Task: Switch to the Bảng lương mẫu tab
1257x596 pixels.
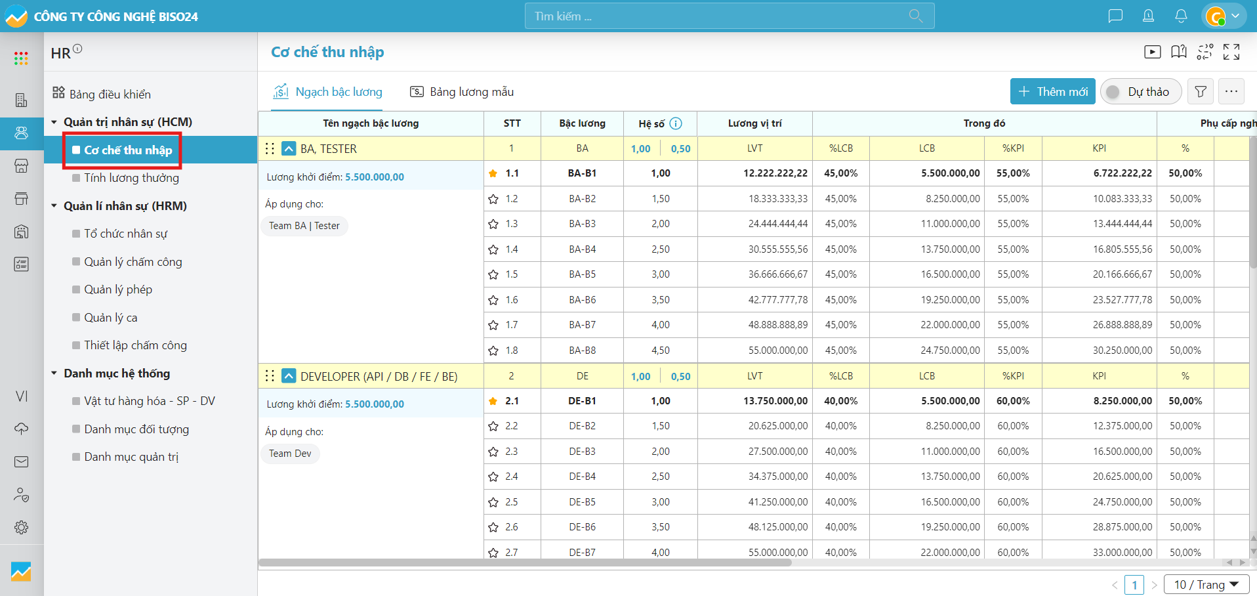Action: pyautogui.click(x=462, y=92)
